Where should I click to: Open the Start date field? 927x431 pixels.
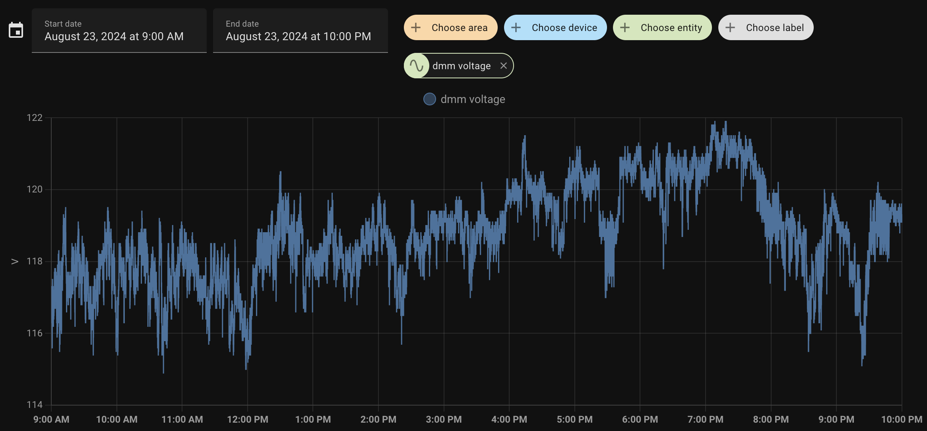point(119,31)
